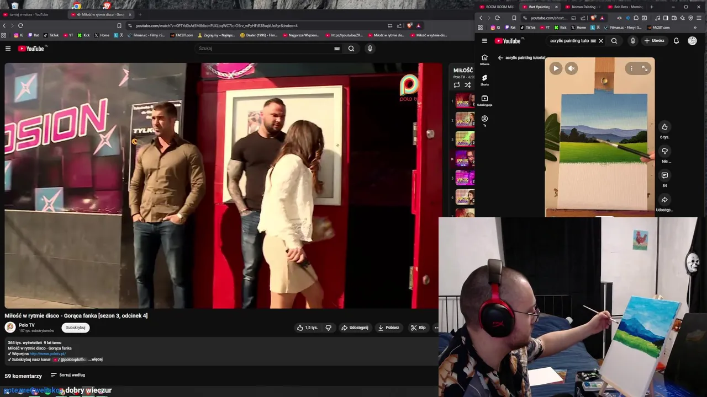The height and width of the screenshot is (397, 707).
Task: Click right window search magnifier button
Action: 614,41
